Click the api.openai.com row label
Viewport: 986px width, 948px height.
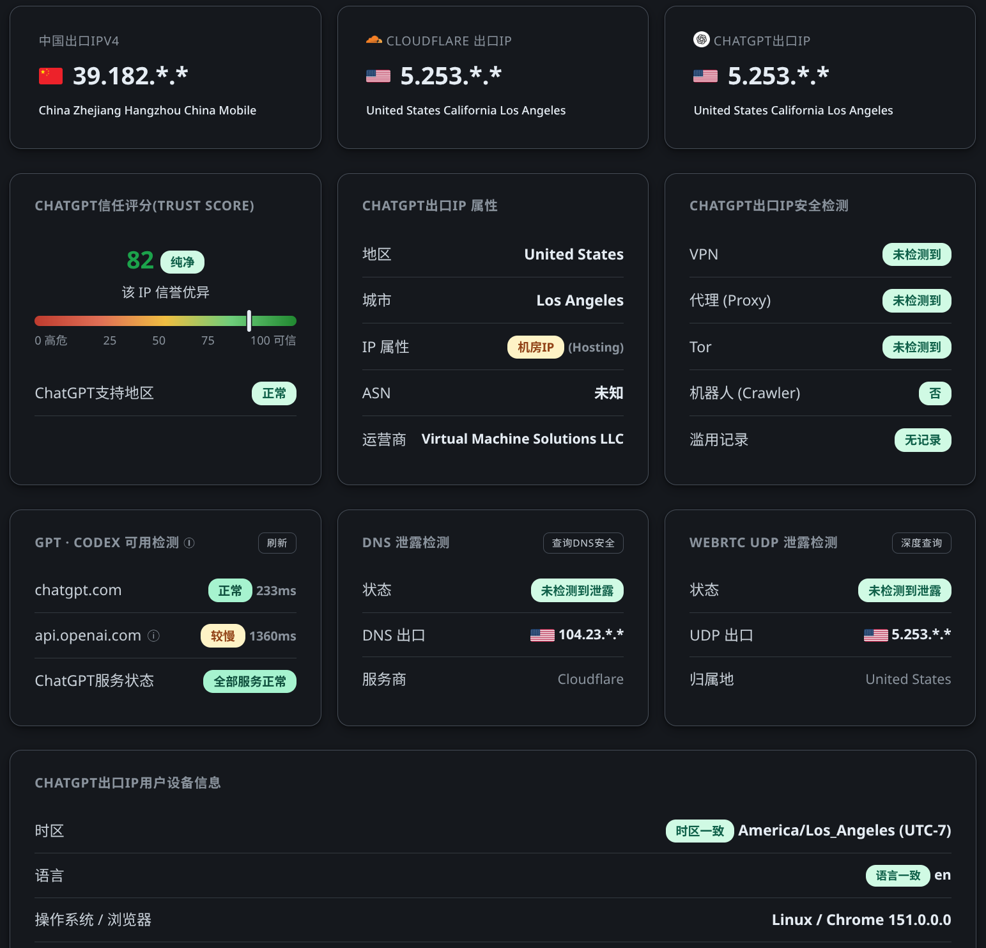tap(88, 635)
